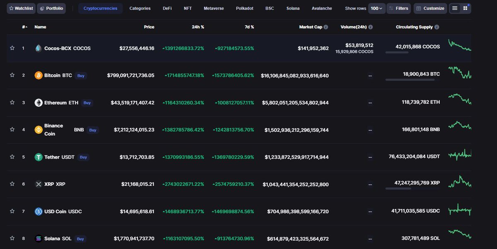Open the Show rows 100 dropdown

click(x=377, y=8)
